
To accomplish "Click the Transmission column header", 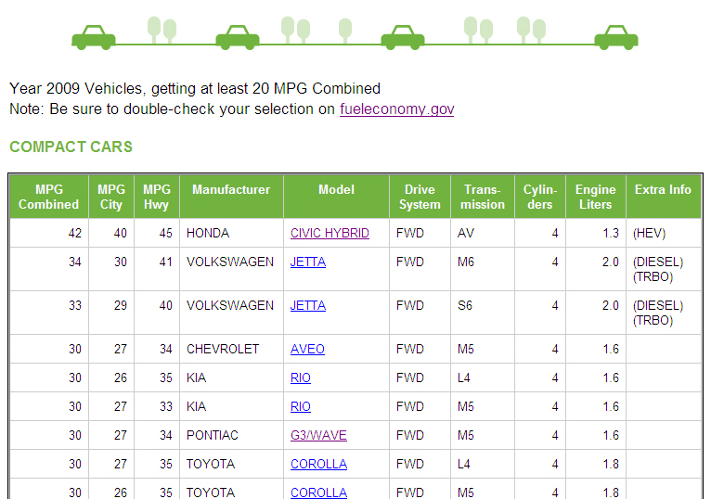I will (483, 197).
